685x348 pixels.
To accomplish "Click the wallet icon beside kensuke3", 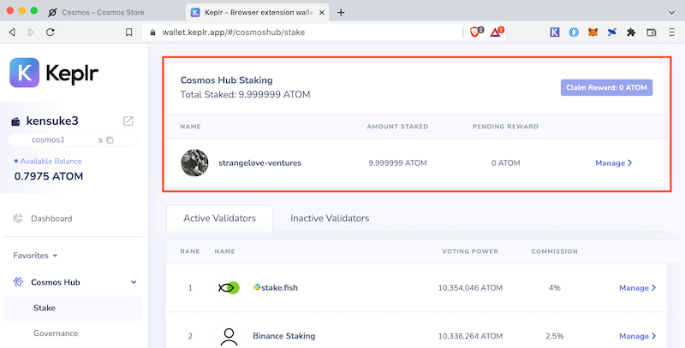I will coord(15,121).
